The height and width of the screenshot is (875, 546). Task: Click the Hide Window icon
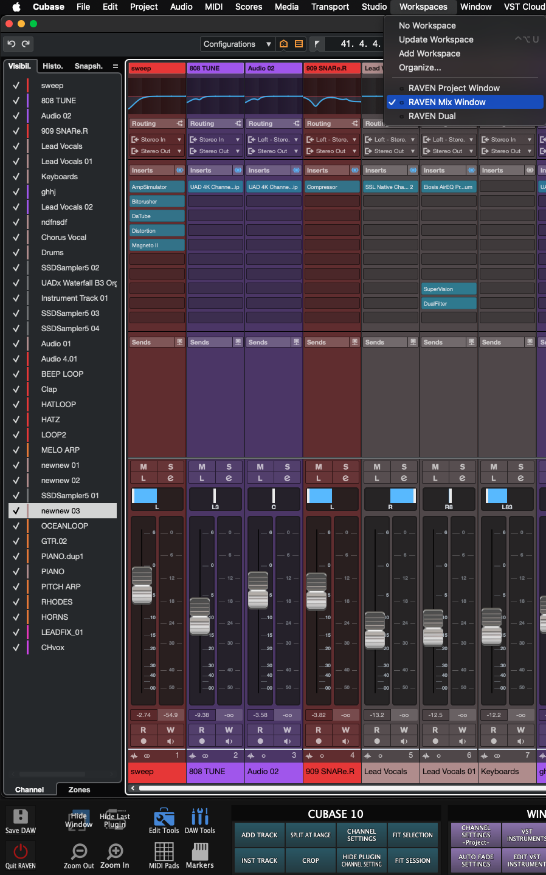click(x=79, y=819)
